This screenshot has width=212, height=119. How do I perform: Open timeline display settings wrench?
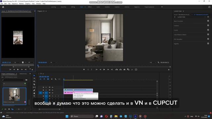click(x=56, y=79)
